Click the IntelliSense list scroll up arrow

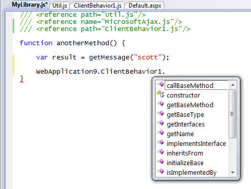tap(233, 85)
